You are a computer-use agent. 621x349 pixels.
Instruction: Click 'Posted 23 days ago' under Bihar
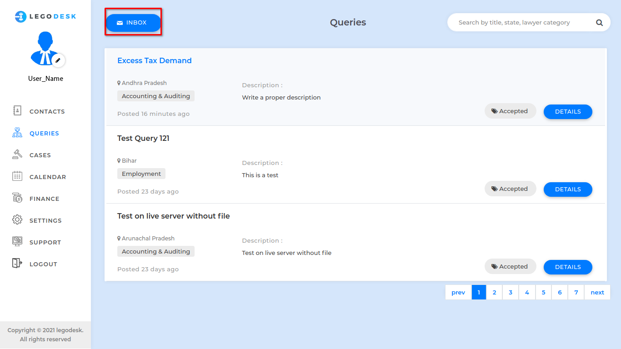148,191
